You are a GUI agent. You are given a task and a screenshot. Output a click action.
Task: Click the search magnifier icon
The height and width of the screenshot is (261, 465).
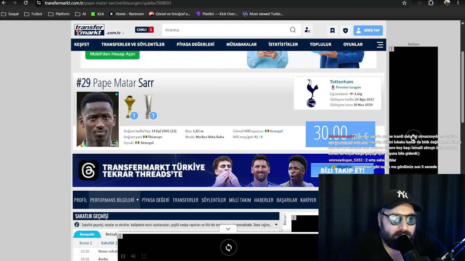pos(293,30)
